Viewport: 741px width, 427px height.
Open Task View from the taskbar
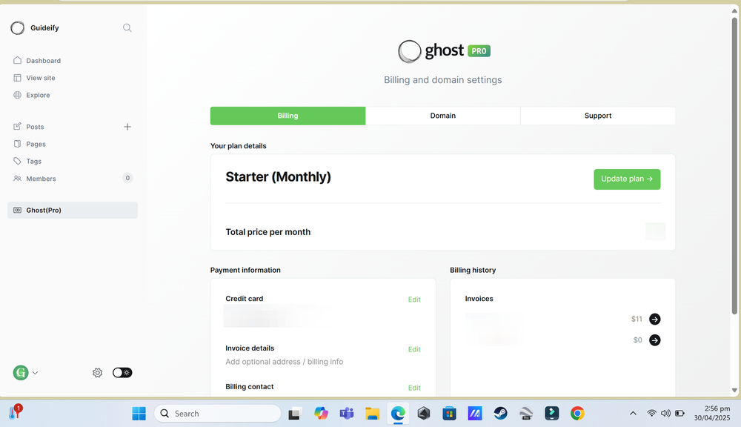295,414
